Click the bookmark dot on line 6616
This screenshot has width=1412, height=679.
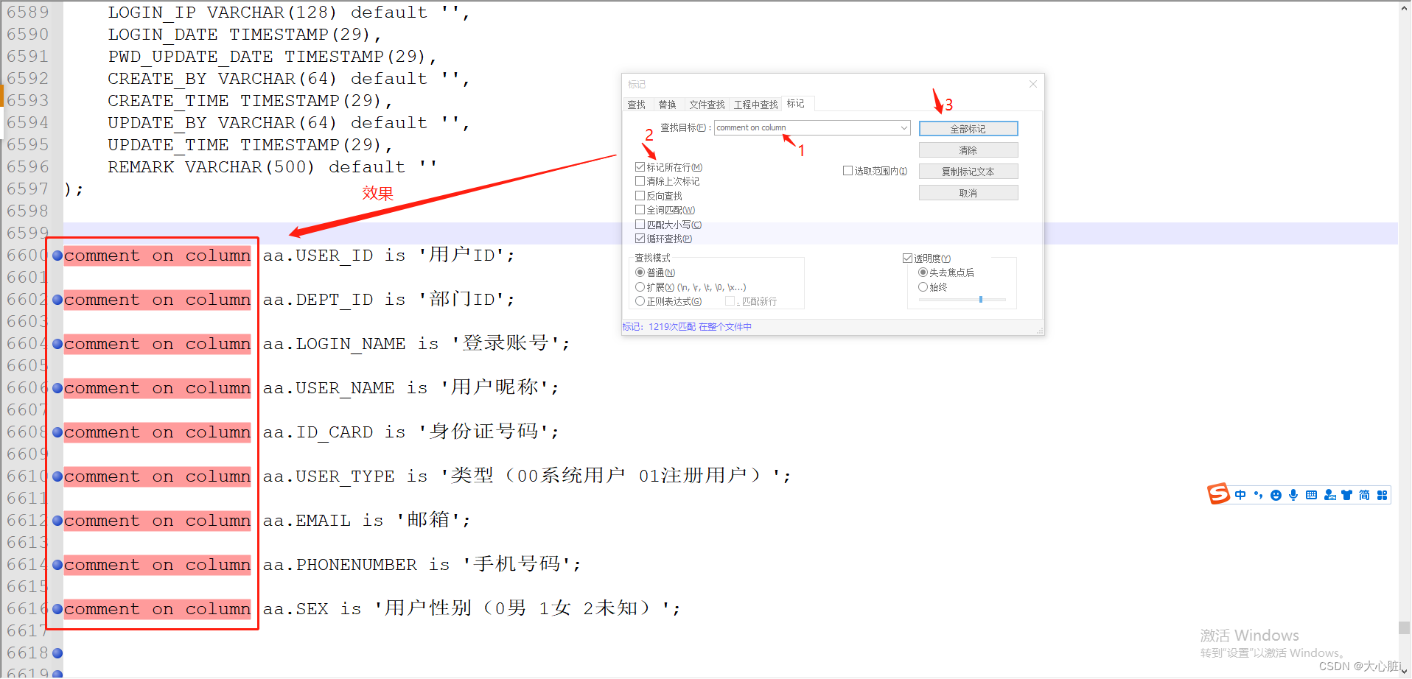pos(57,609)
